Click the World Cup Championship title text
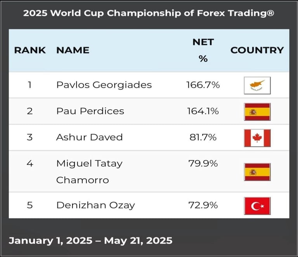The width and height of the screenshot is (298, 257). coord(149,13)
